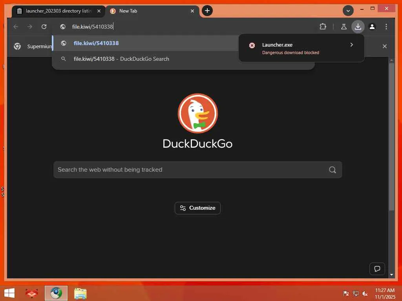Screen dimensions: 402x301
Task: Click the Launcher.exe blocked download entry
Action: click(301, 48)
